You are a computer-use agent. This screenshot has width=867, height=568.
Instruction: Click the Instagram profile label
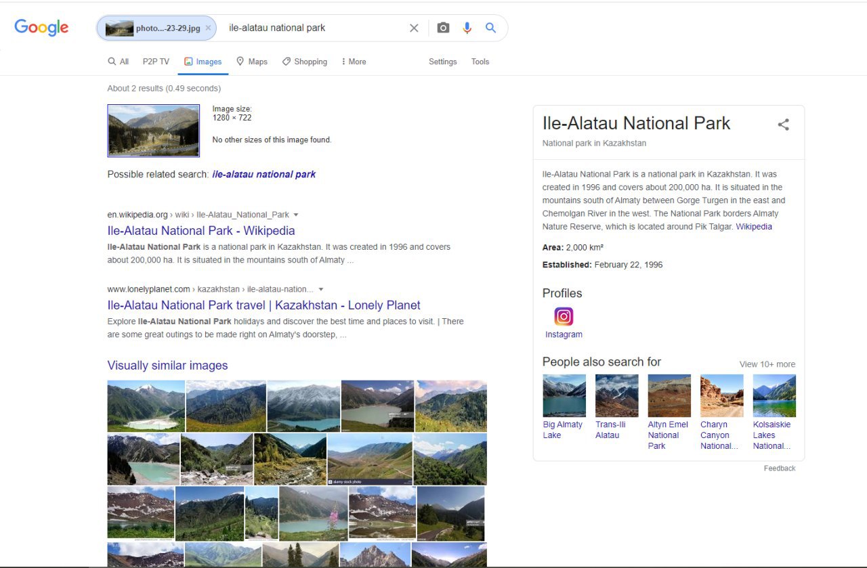pyautogui.click(x=564, y=334)
